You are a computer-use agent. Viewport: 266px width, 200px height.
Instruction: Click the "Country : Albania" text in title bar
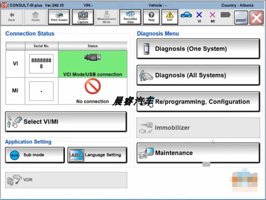[x=237, y=5]
